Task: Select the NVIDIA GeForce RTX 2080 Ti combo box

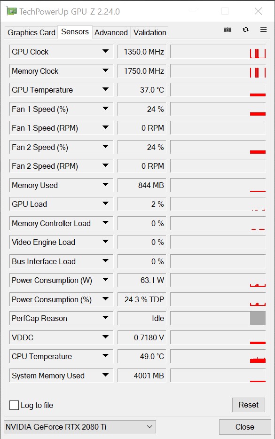Action: tap(80, 427)
